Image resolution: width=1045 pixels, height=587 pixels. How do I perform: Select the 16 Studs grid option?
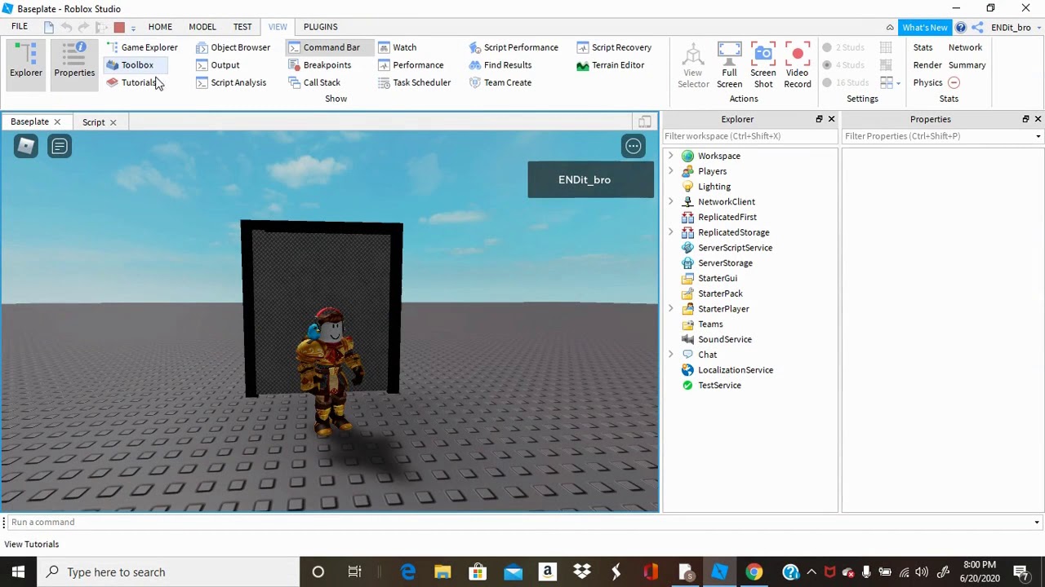coord(846,82)
